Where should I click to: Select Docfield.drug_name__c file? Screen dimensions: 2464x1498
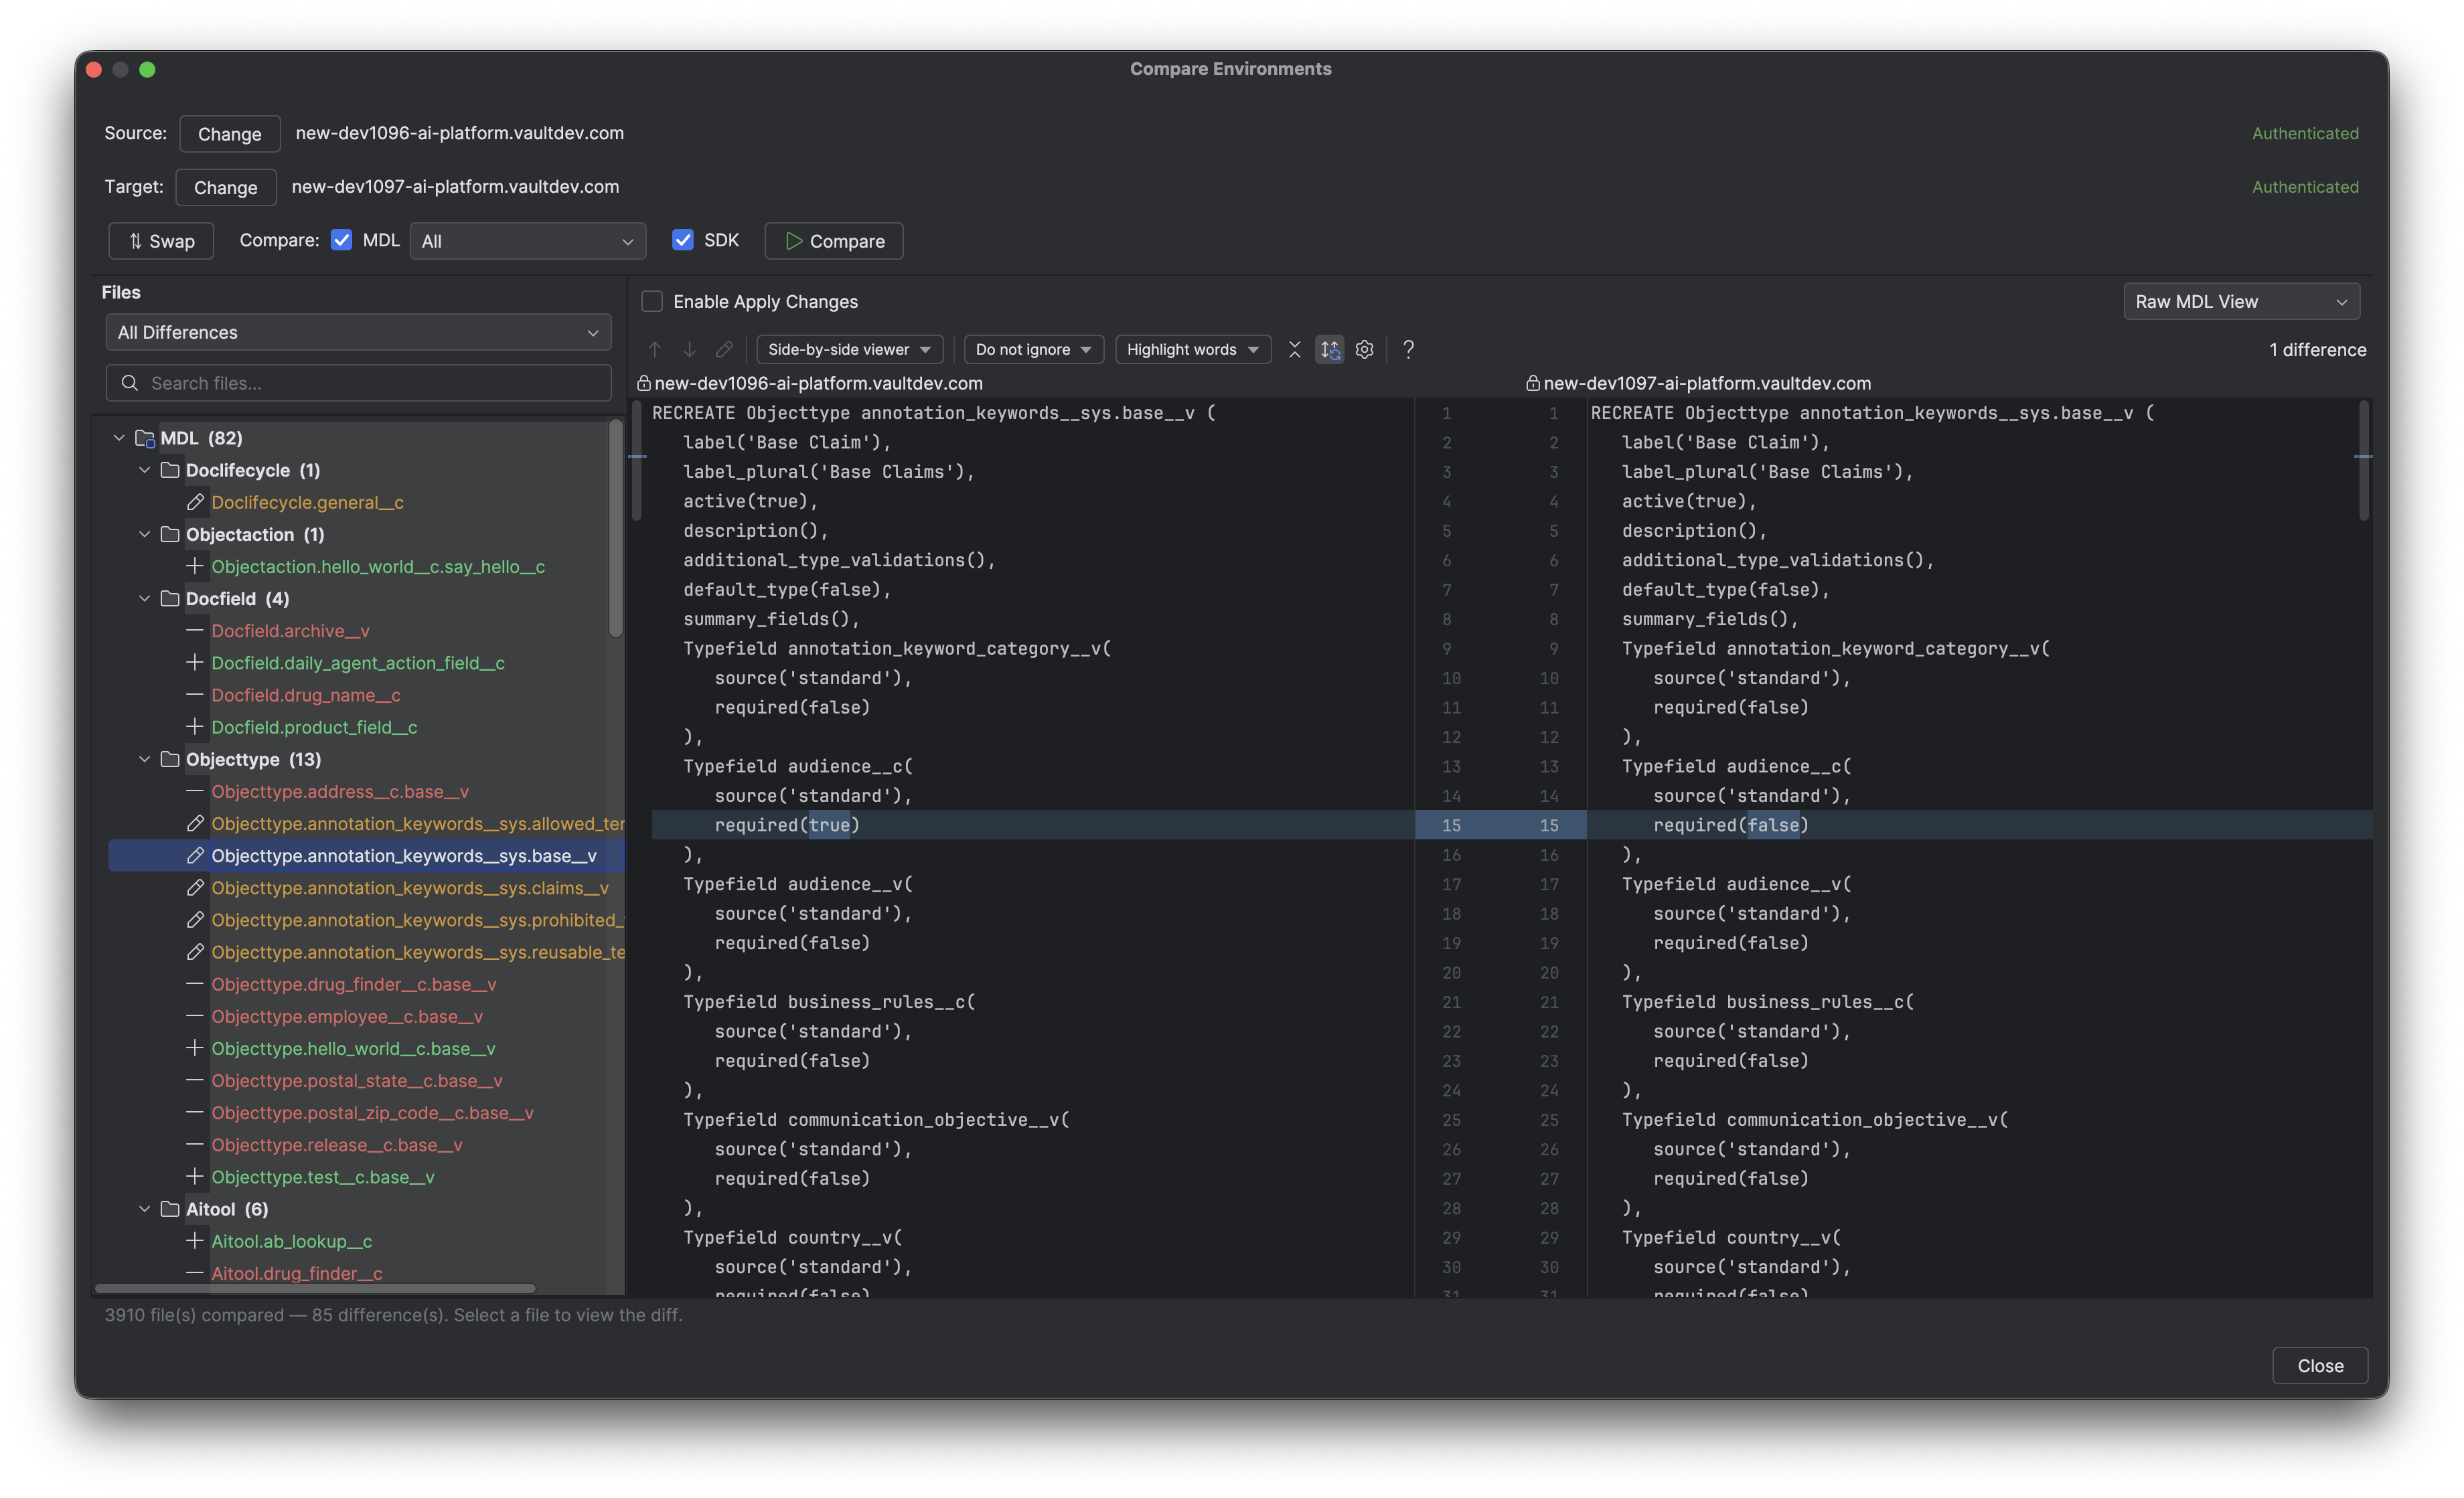pos(306,695)
